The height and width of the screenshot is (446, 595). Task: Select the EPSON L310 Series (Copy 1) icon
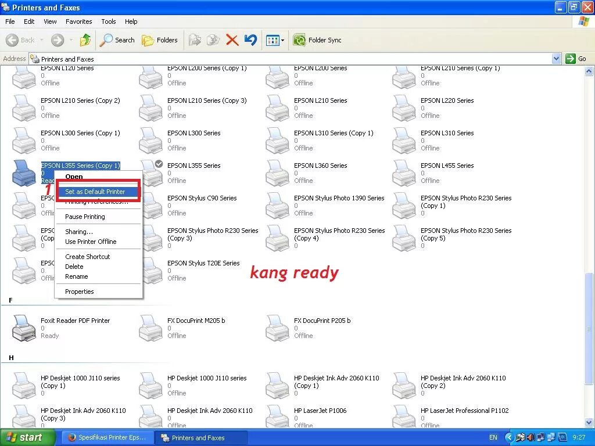[277, 141]
